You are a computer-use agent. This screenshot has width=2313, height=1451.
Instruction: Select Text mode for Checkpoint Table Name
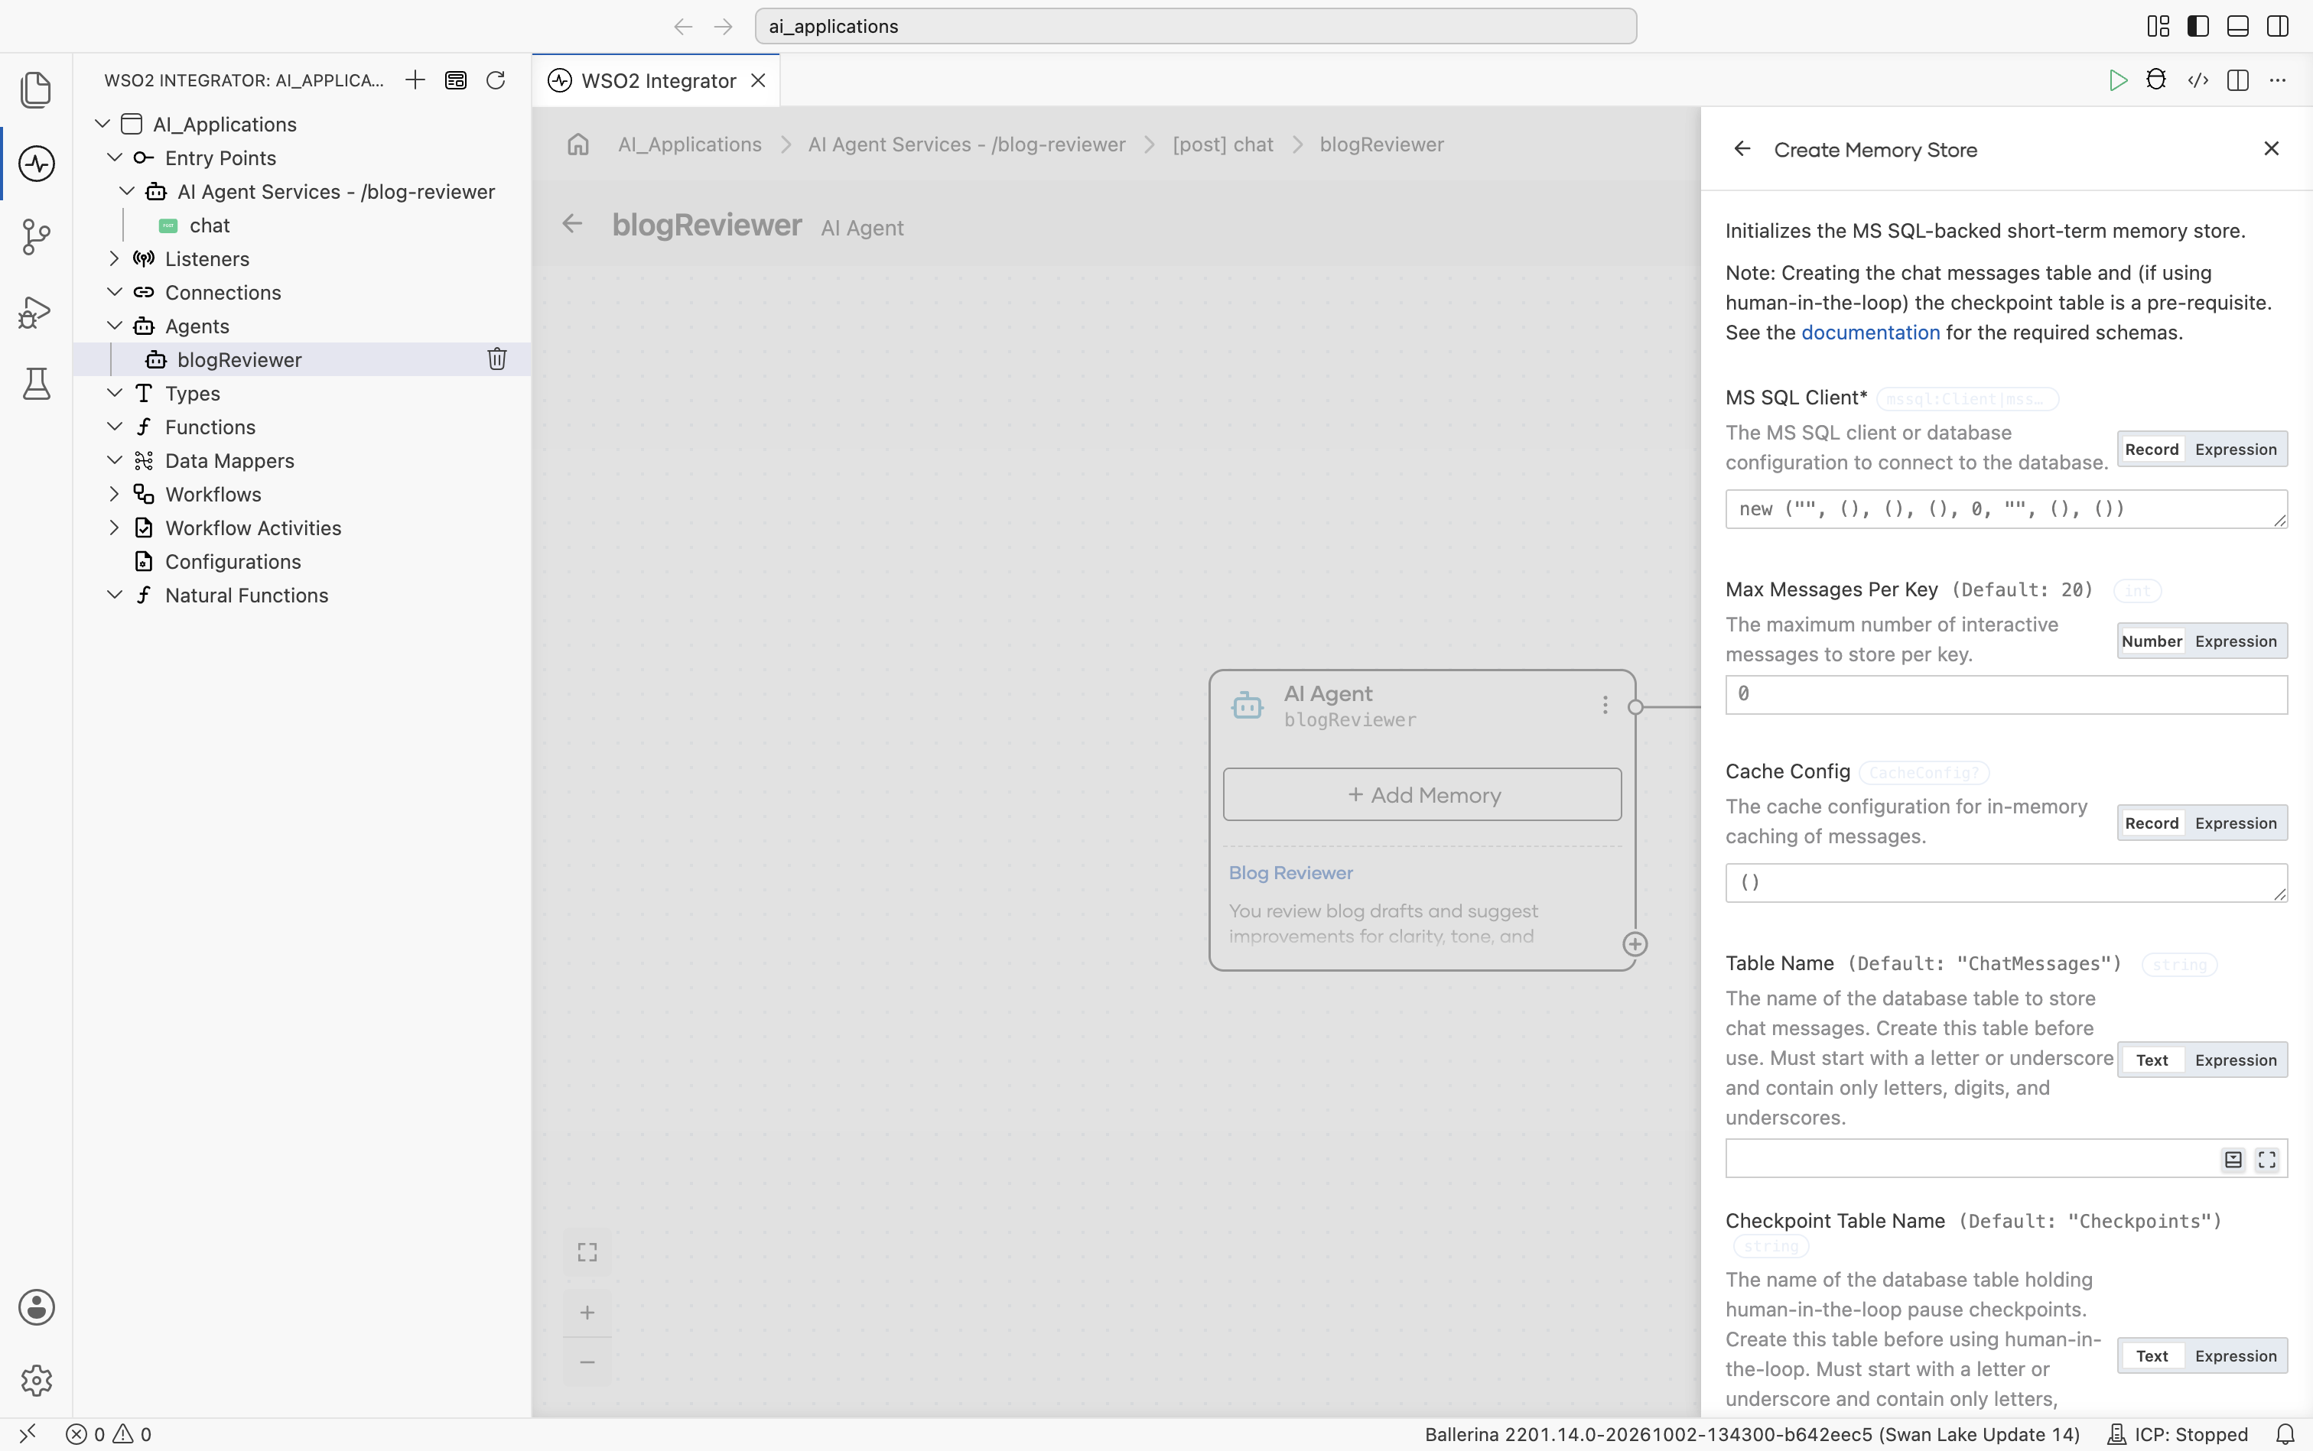2152,1356
